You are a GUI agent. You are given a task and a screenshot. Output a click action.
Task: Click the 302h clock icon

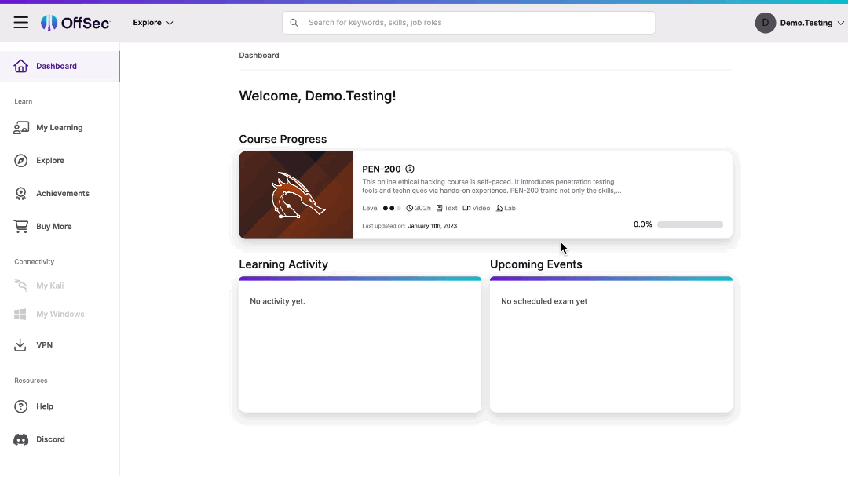point(409,208)
